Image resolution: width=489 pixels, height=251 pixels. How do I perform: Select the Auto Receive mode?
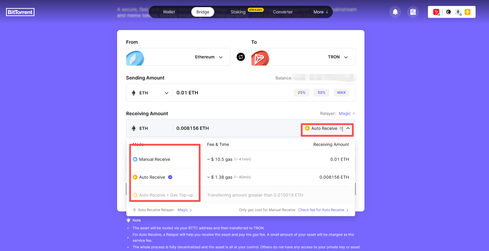152,177
